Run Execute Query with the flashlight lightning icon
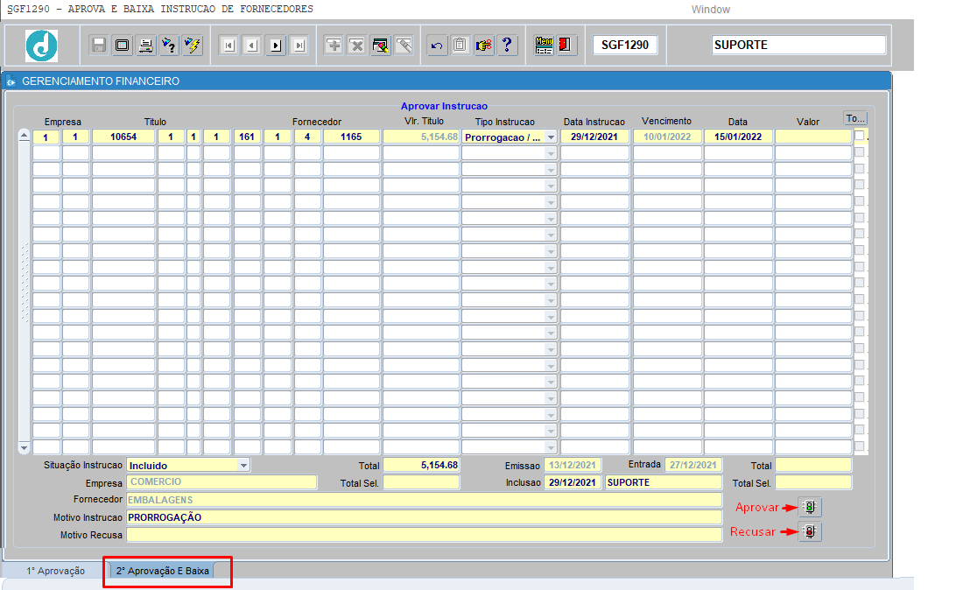 [x=193, y=46]
